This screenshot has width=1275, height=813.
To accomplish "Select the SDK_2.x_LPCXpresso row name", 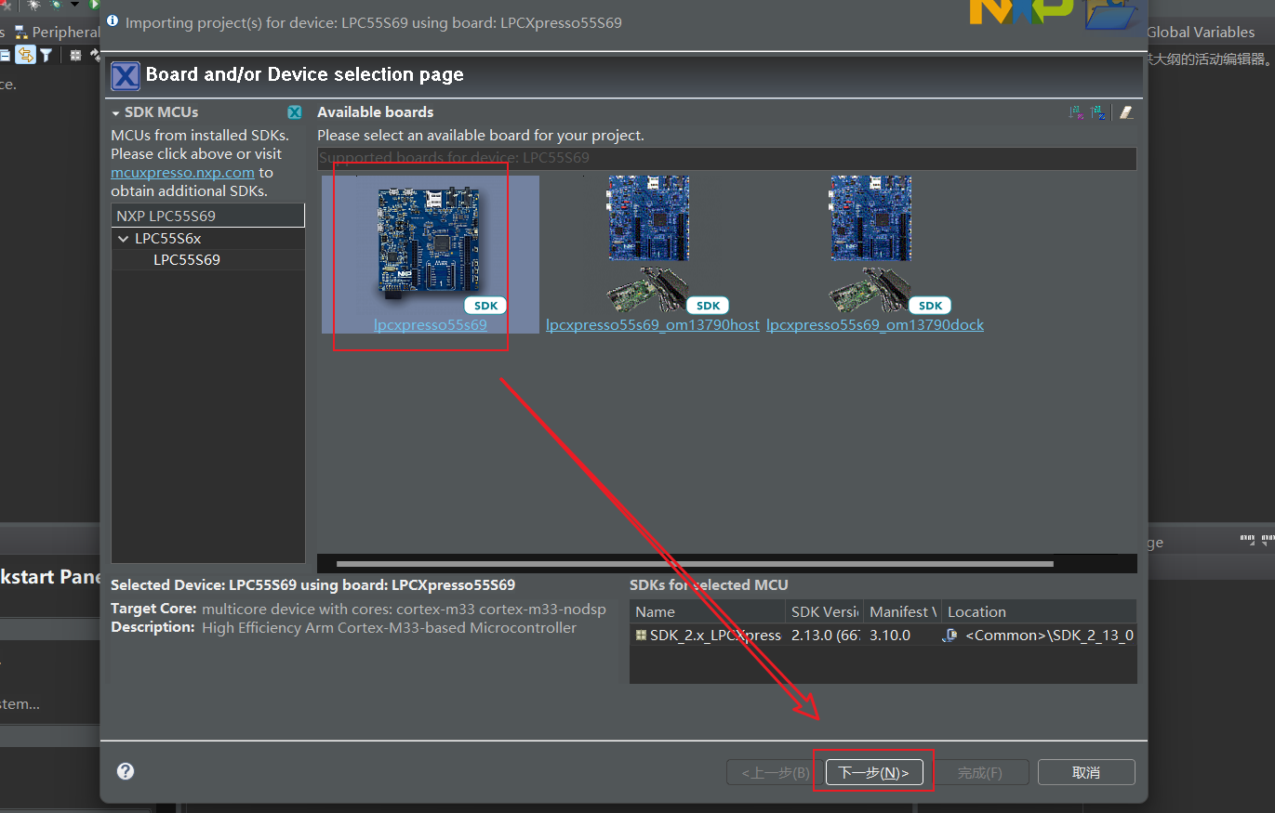I will click(x=715, y=636).
